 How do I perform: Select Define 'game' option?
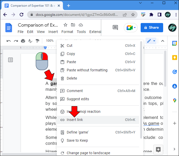[x=98, y=132]
